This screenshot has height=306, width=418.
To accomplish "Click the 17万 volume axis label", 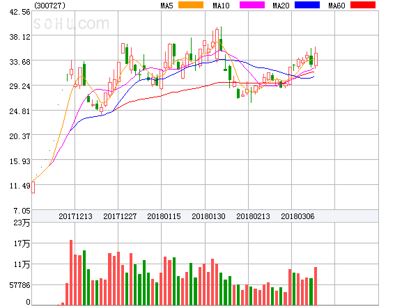I will click(x=22, y=243).
